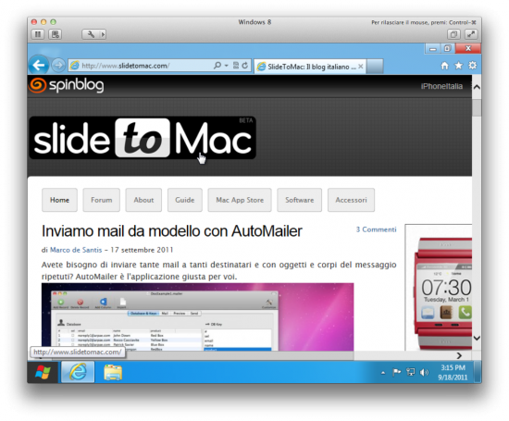Open the 3 Commenti link

click(x=377, y=229)
